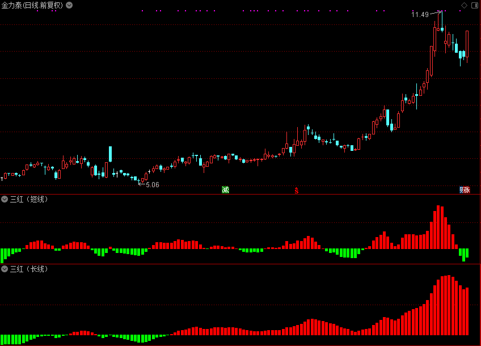Click the 11.49 highest price label
This screenshot has width=481, height=346.
pyautogui.click(x=420, y=15)
